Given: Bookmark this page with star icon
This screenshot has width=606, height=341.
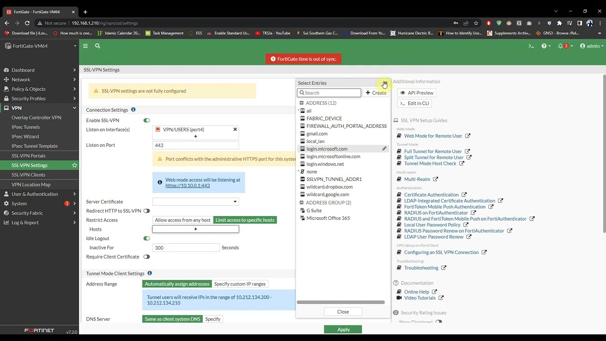Looking at the screenshot, I should (x=476, y=23).
